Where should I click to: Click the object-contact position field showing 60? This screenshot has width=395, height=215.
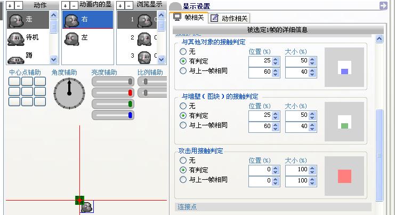click(260, 72)
